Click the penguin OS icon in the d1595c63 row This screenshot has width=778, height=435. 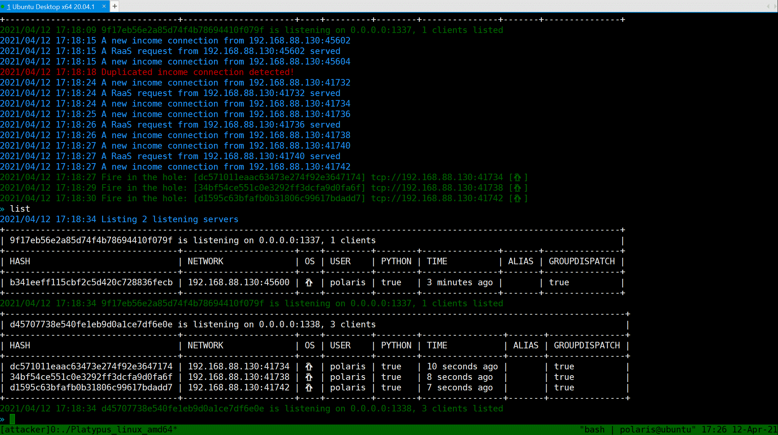309,388
